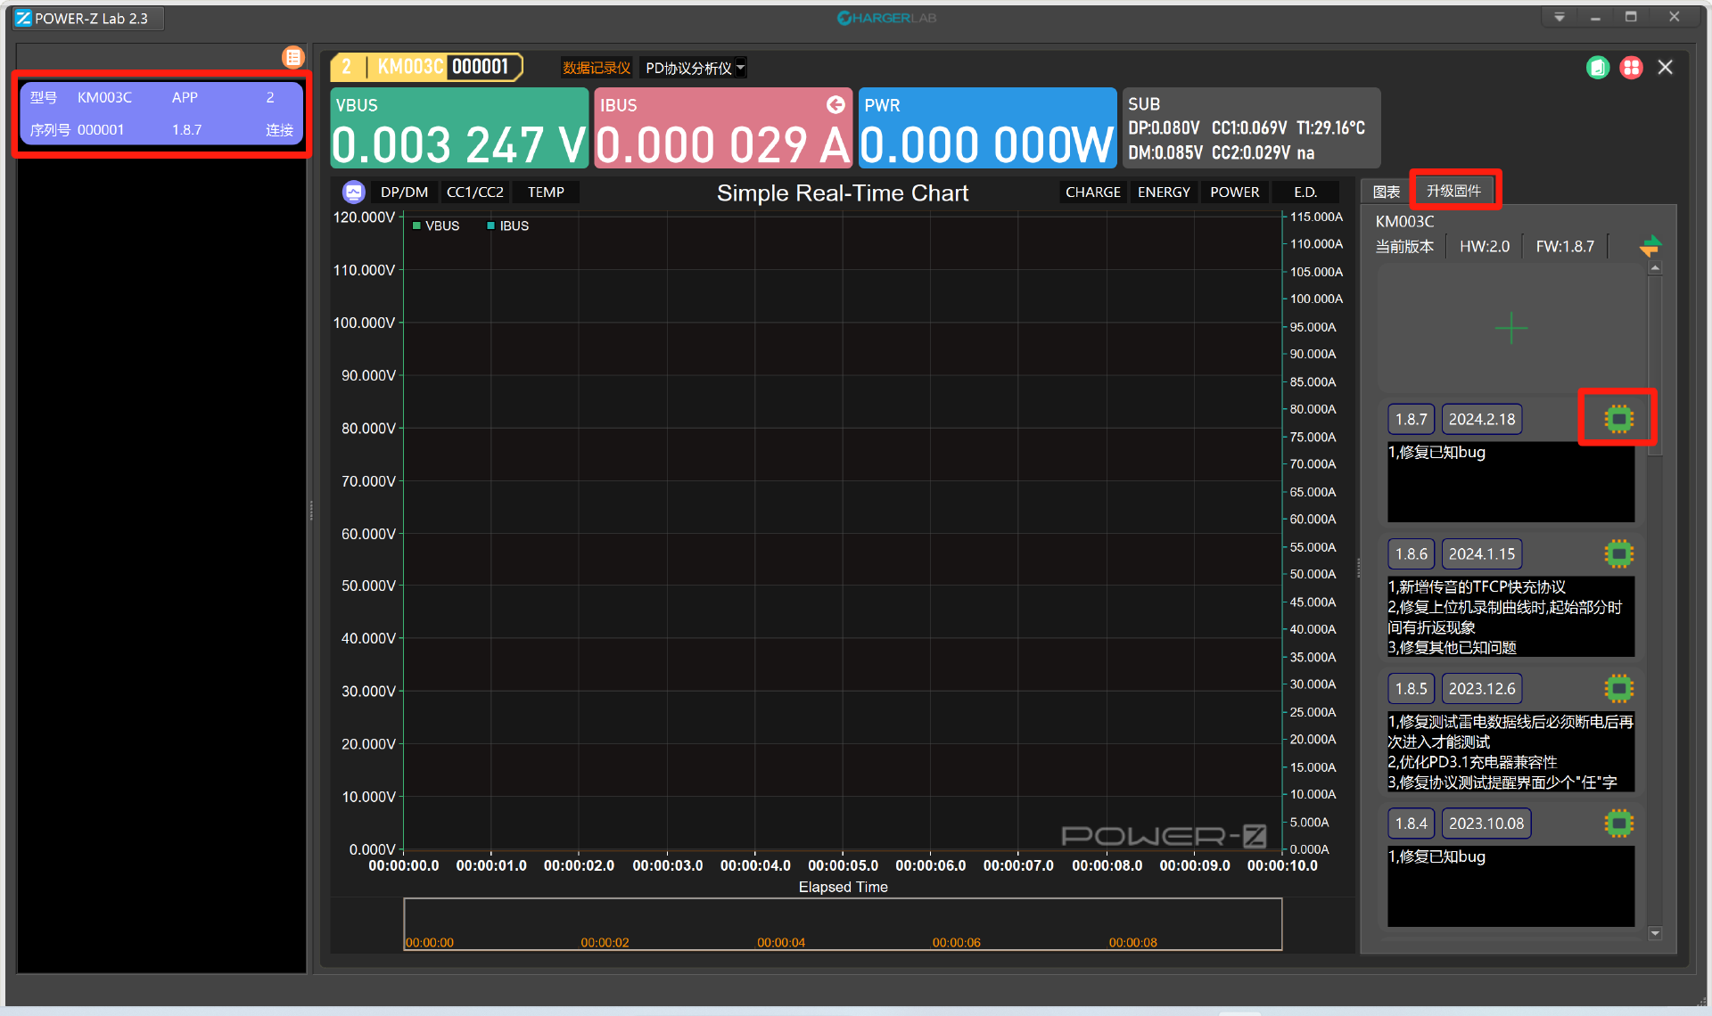This screenshot has width=1712, height=1016.
Task: Open the title bar dropdown arrow menu
Action: click(1560, 17)
